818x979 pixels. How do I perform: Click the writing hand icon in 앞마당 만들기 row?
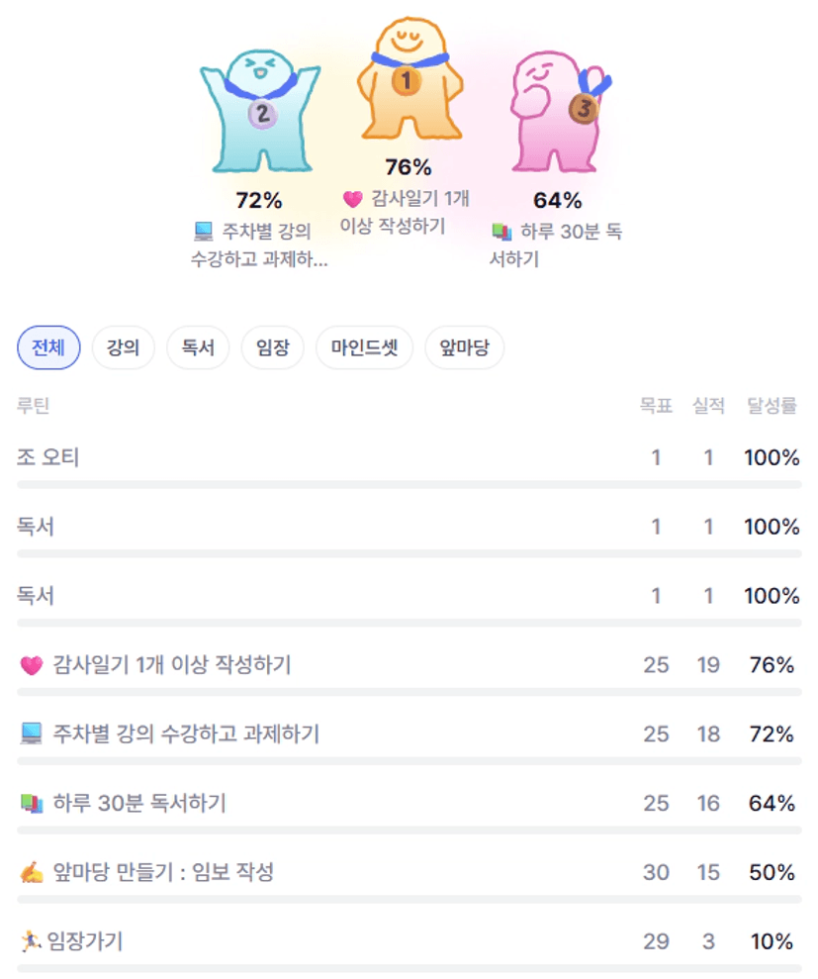(32, 873)
